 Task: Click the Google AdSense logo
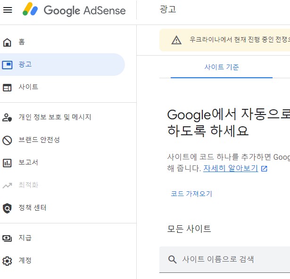[74, 10]
